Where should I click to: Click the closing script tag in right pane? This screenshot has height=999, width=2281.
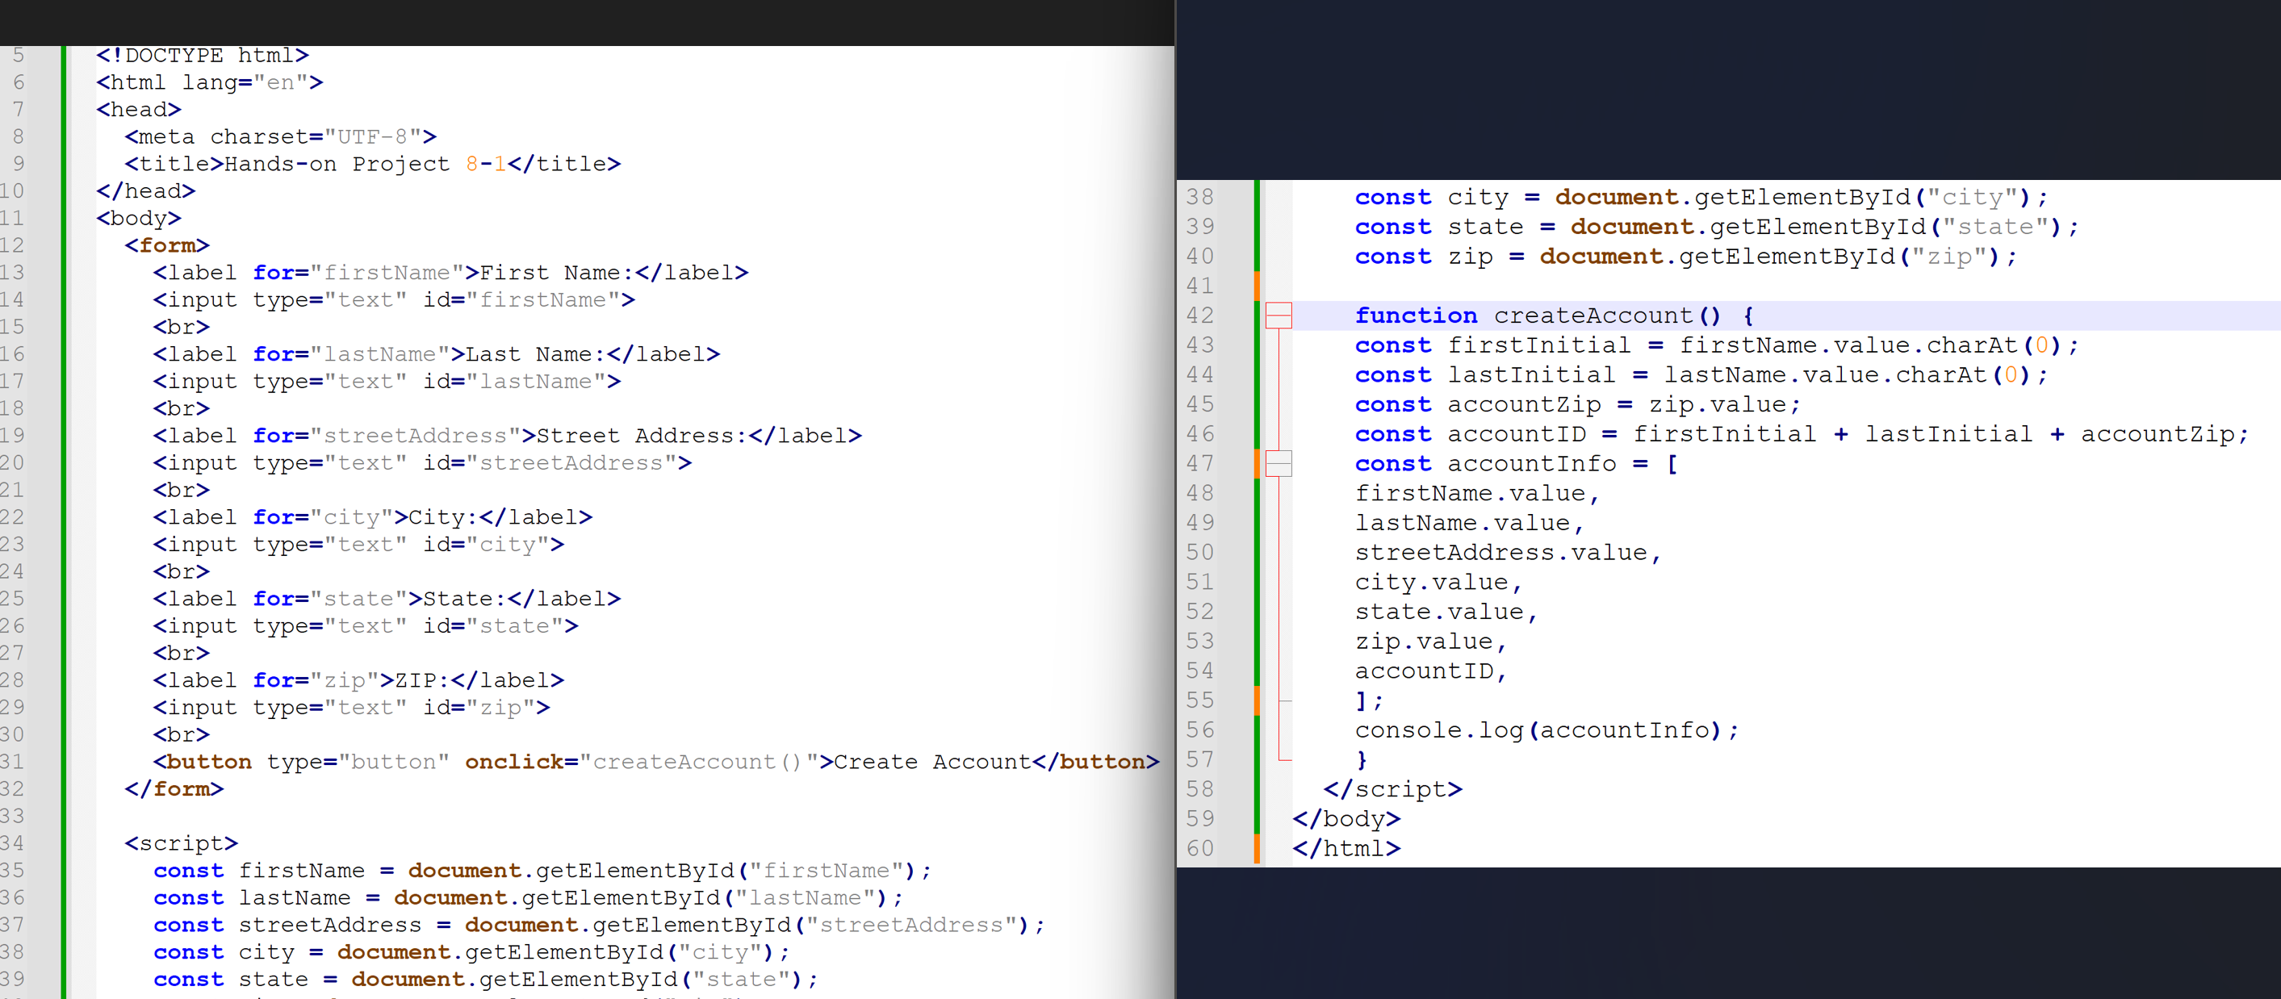[1392, 789]
